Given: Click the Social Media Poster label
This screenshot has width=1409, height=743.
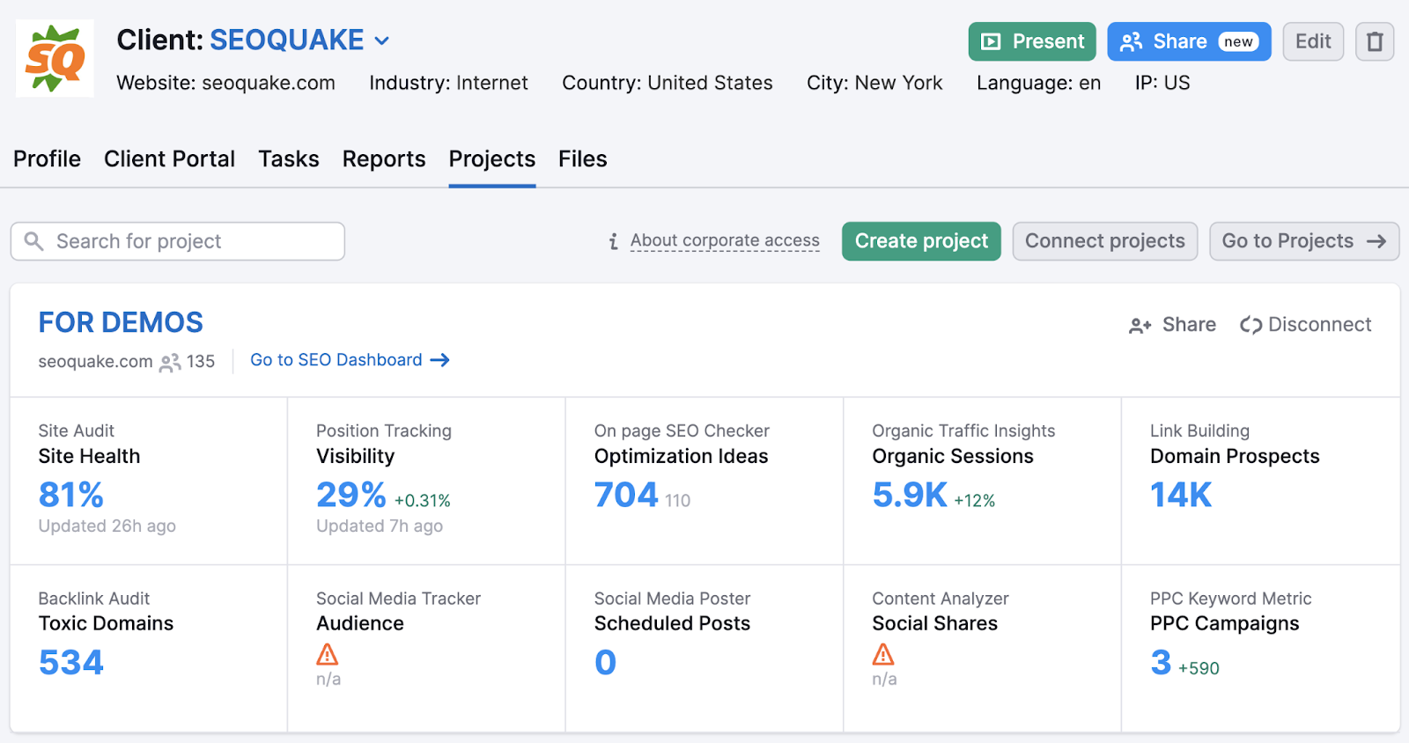Looking at the screenshot, I should tap(672, 599).
